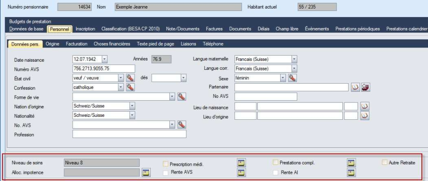This screenshot has width=428, height=181.
Task: Open the Factures tab
Action: coord(214,29)
